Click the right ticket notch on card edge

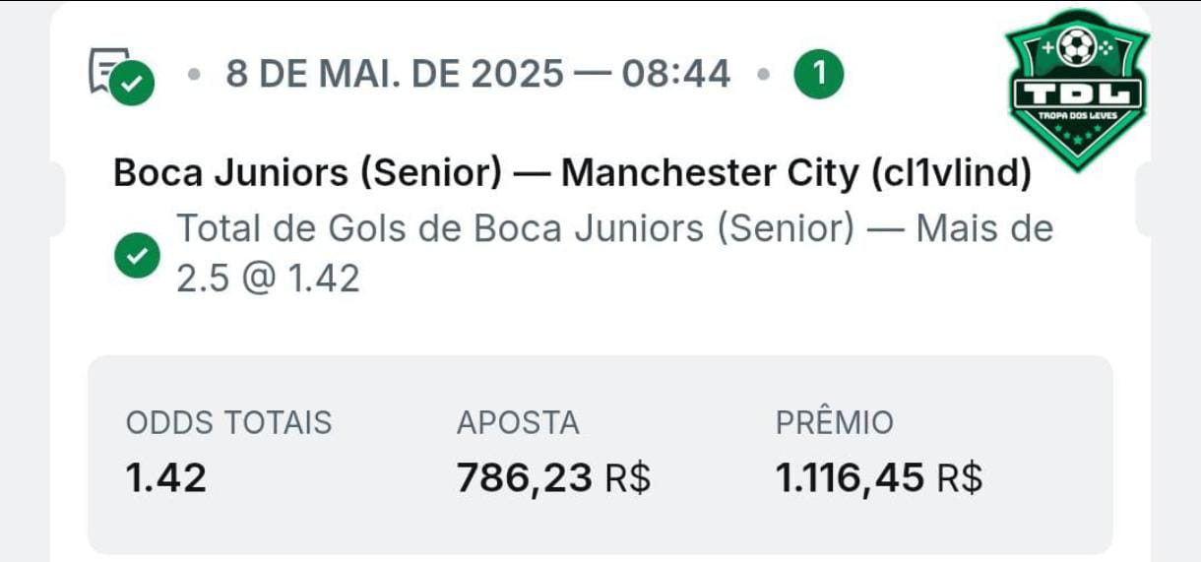pos(1143,199)
